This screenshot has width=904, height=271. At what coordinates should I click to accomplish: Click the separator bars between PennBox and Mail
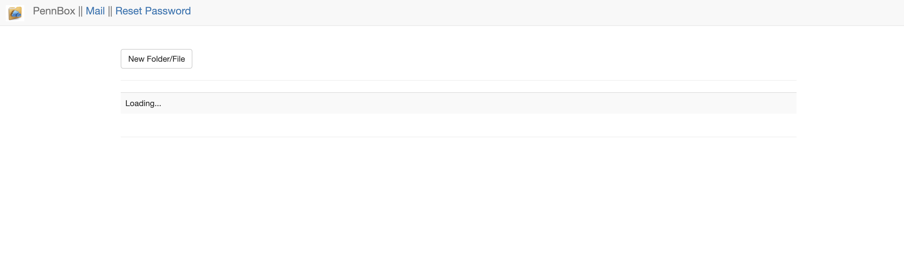(x=80, y=11)
